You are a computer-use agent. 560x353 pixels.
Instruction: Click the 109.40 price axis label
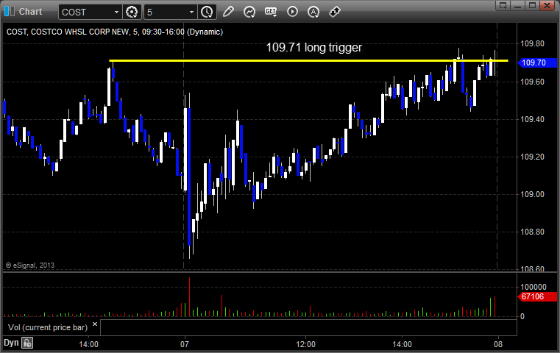point(533,119)
